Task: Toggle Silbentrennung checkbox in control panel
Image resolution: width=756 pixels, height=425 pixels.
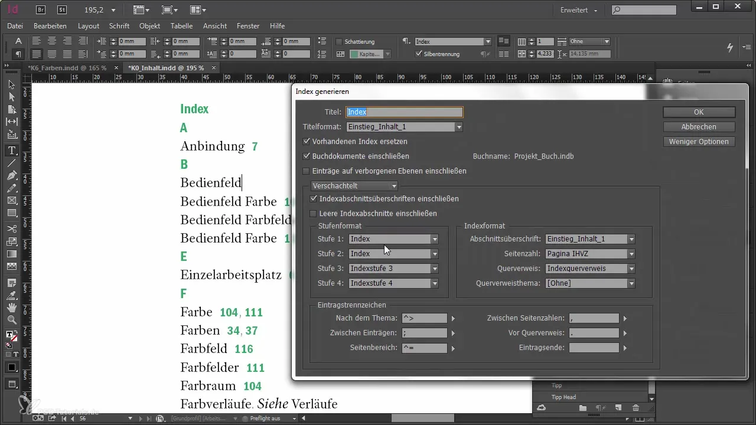Action: 419,54
